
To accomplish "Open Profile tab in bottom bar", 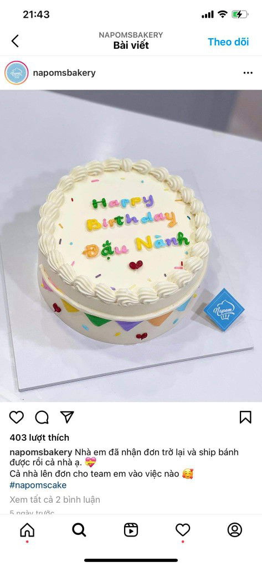I will pos(234,530).
